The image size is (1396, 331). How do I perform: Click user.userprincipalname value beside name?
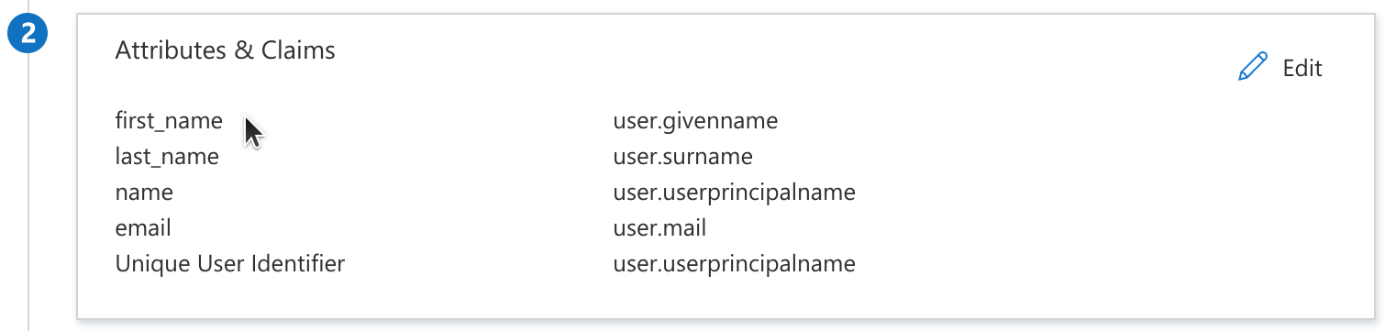click(734, 193)
